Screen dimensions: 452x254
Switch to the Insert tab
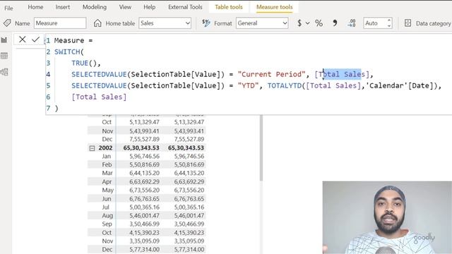coord(63,7)
